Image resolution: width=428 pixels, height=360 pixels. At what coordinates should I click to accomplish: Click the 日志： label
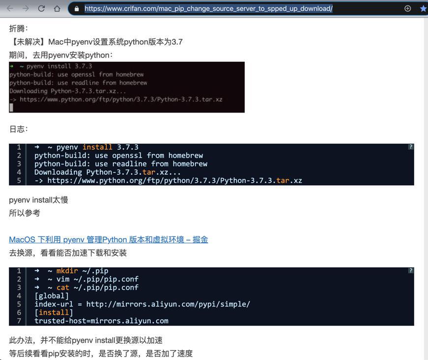tap(18, 129)
